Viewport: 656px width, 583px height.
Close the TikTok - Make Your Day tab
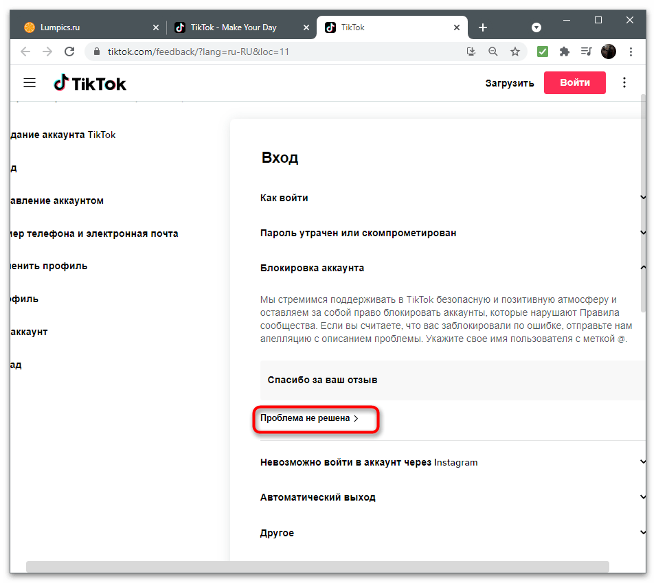306,27
